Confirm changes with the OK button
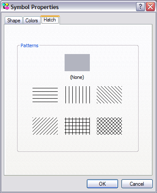The height and width of the screenshot is (193, 157). click(102, 184)
